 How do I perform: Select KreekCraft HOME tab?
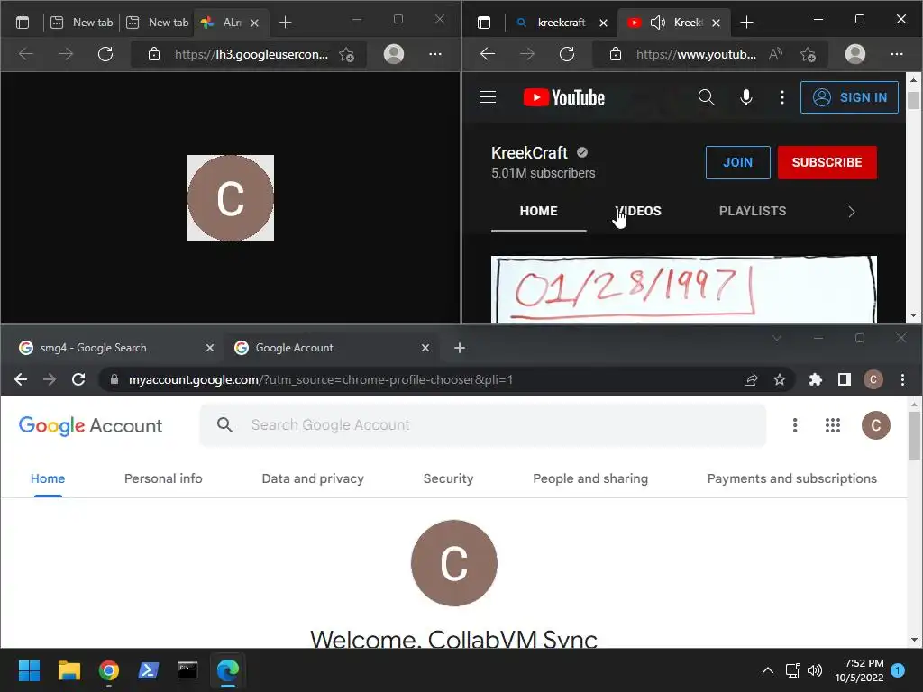(538, 211)
